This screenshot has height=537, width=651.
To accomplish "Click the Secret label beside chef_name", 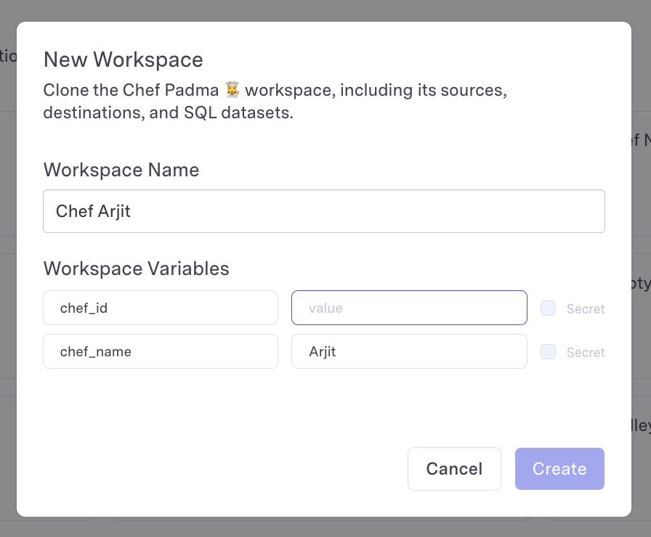I will 586,353.
